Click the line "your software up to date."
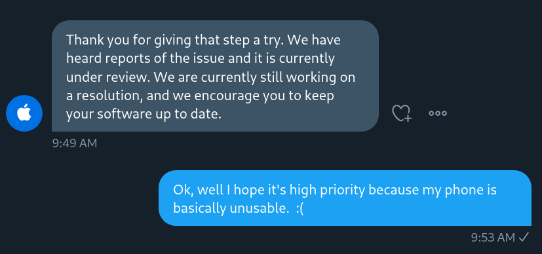 pos(144,114)
